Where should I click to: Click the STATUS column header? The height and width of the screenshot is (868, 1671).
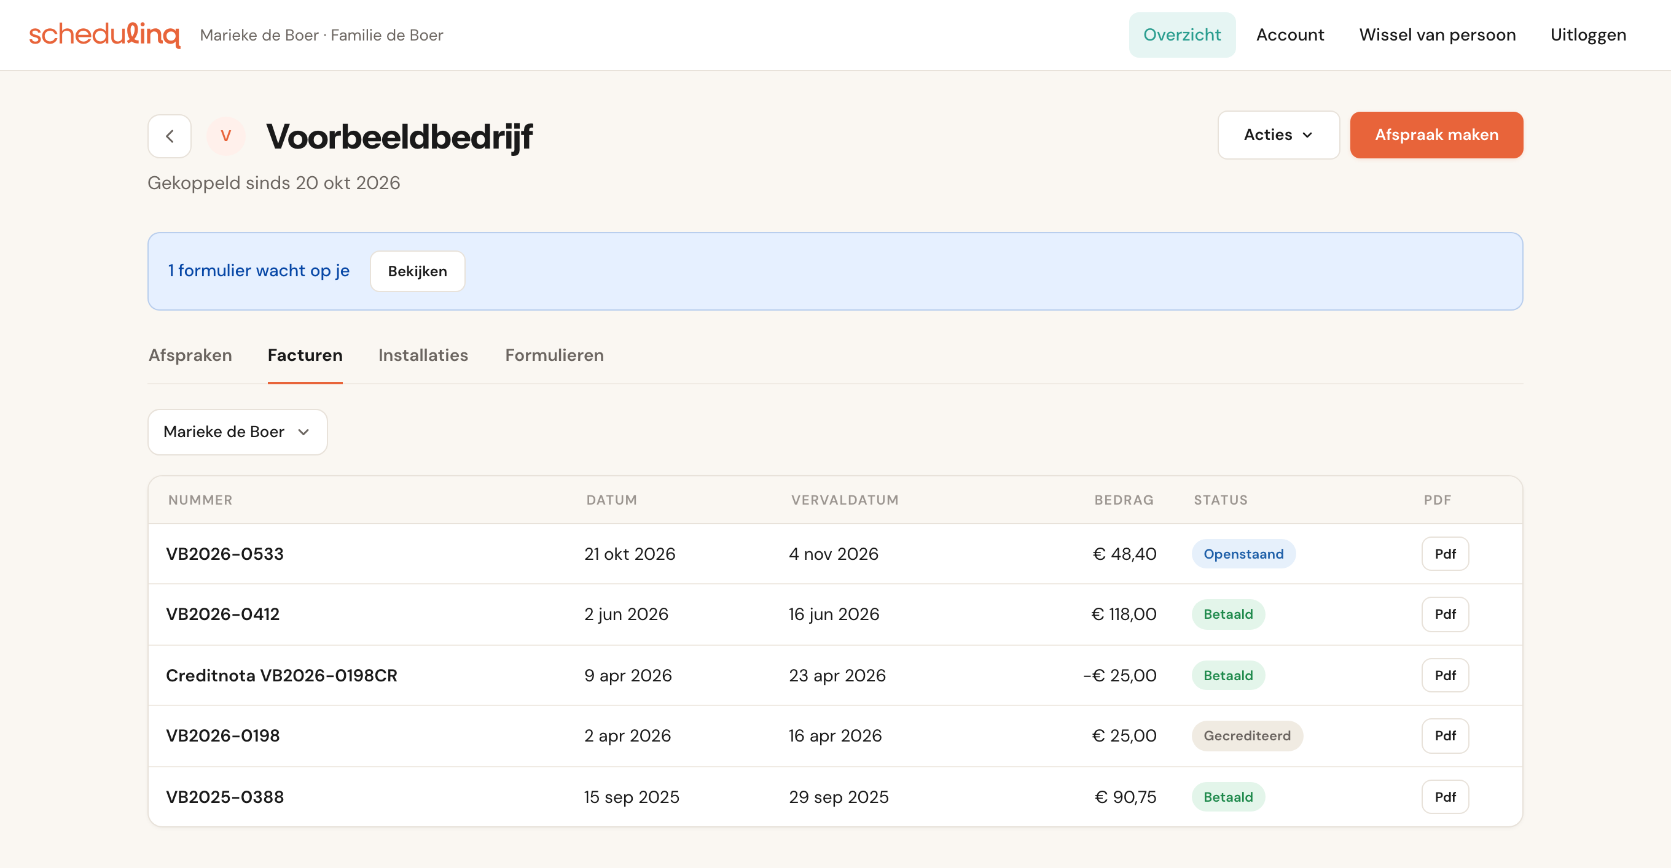[x=1220, y=500]
